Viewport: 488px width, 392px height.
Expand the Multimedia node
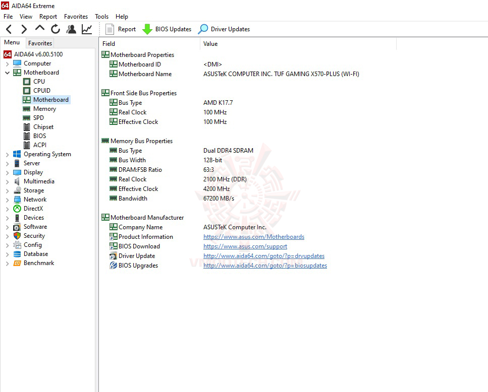8,182
